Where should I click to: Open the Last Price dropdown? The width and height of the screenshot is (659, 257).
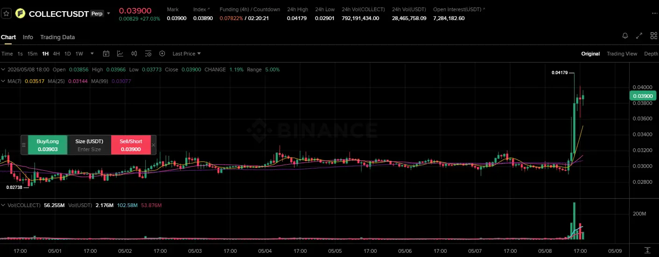pyautogui.click(x=187, y=54)
